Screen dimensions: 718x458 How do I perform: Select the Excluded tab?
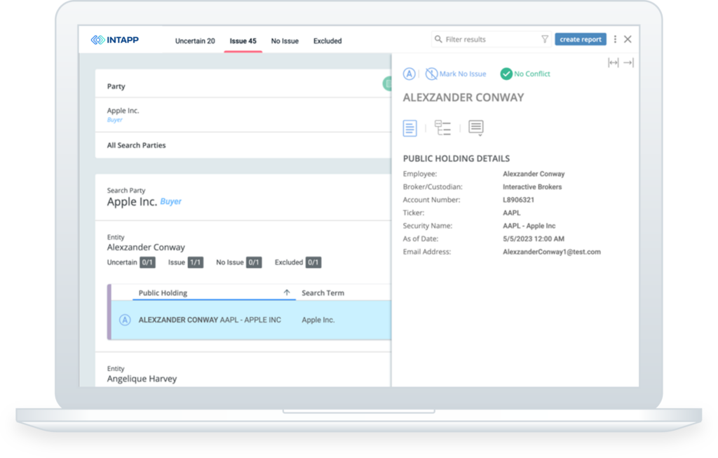coord(327,41)
